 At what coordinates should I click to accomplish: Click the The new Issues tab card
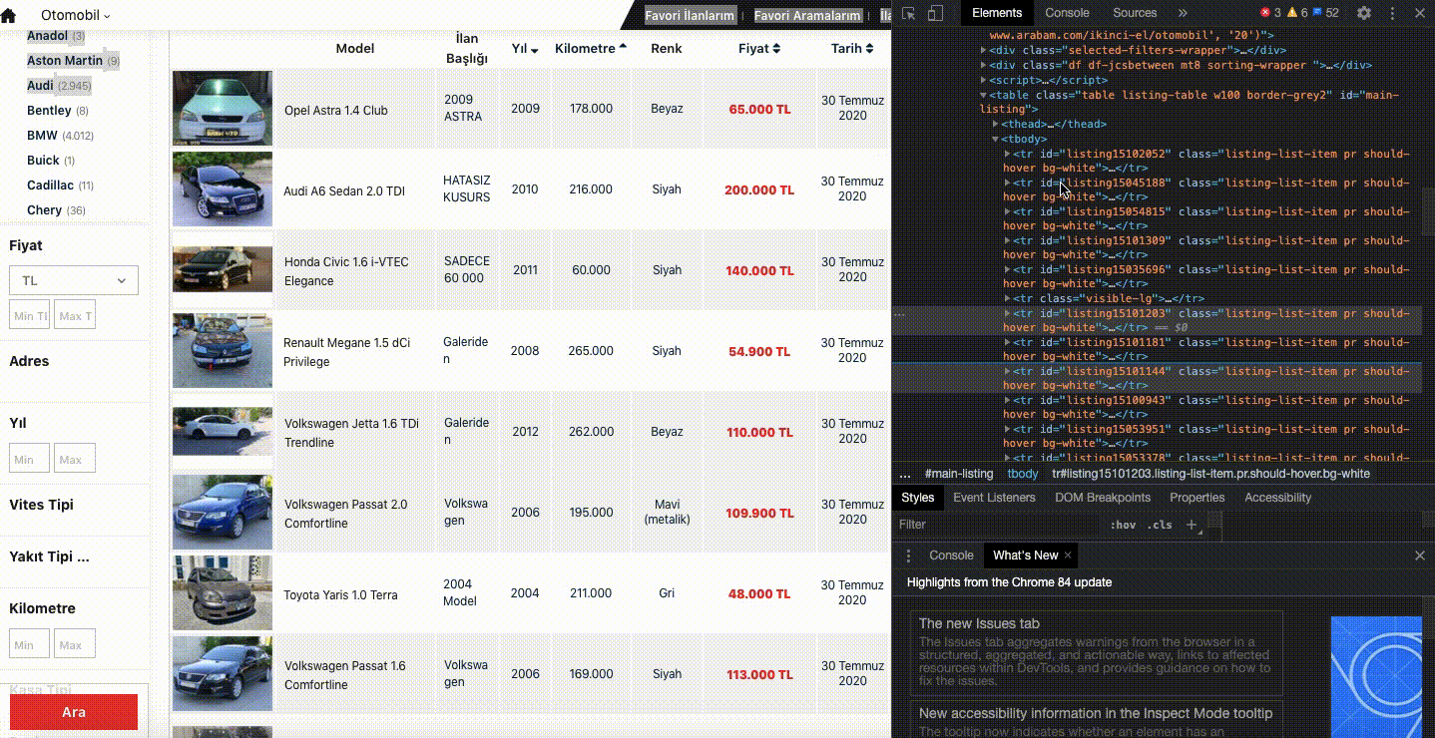[x=1096, y=653]
